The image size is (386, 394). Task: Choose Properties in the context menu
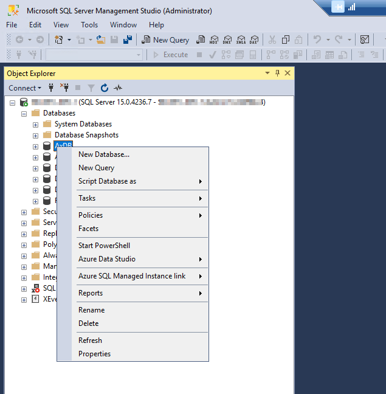[x=94, y=354]
